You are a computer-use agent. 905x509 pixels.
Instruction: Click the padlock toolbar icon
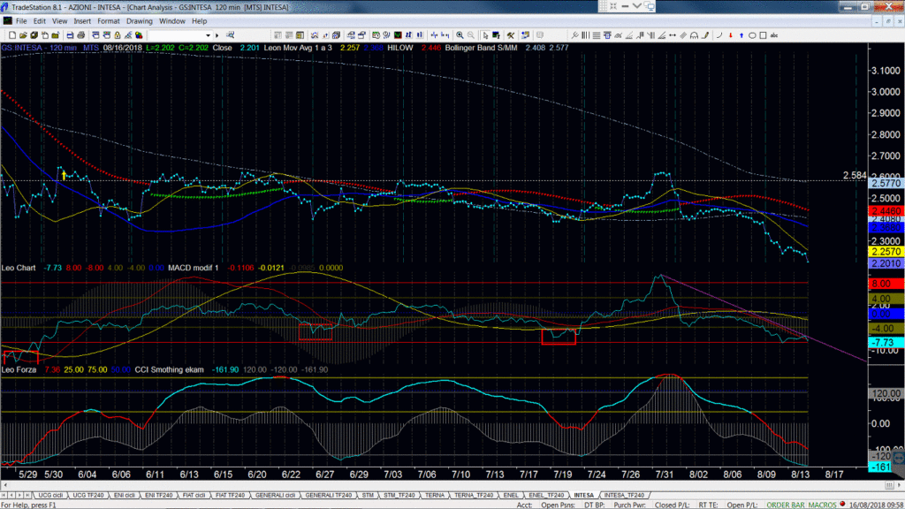click(x=118, y=35)
